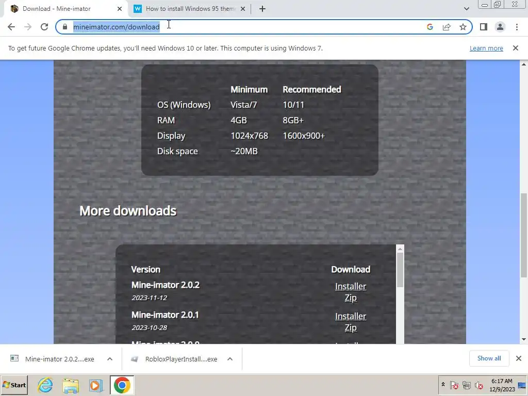Screen dimensions: 528x396
Task: Switch to How to install Windows 95 tab
Action: click(x=190, y=9)
